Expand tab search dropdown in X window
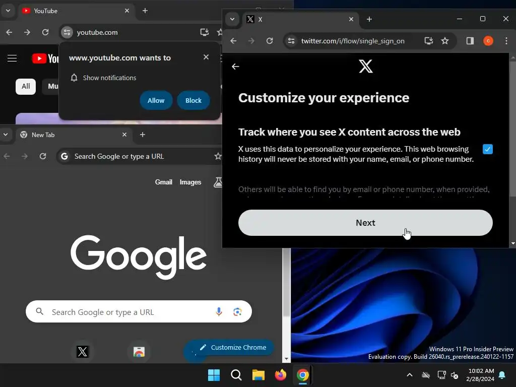 232,19
